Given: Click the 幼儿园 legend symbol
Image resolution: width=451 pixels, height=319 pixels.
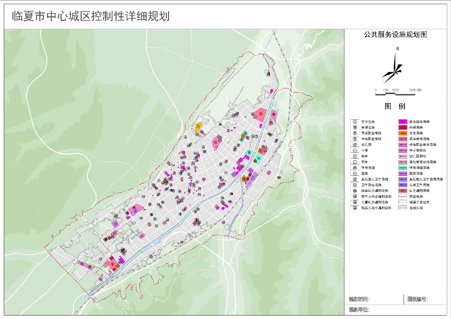Looking at the screenshot, I should click(355, 145).
